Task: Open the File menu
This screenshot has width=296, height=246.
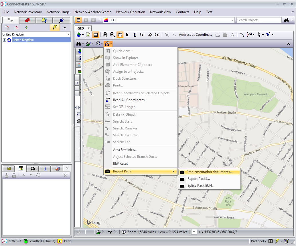Action: tap(6, 12)
